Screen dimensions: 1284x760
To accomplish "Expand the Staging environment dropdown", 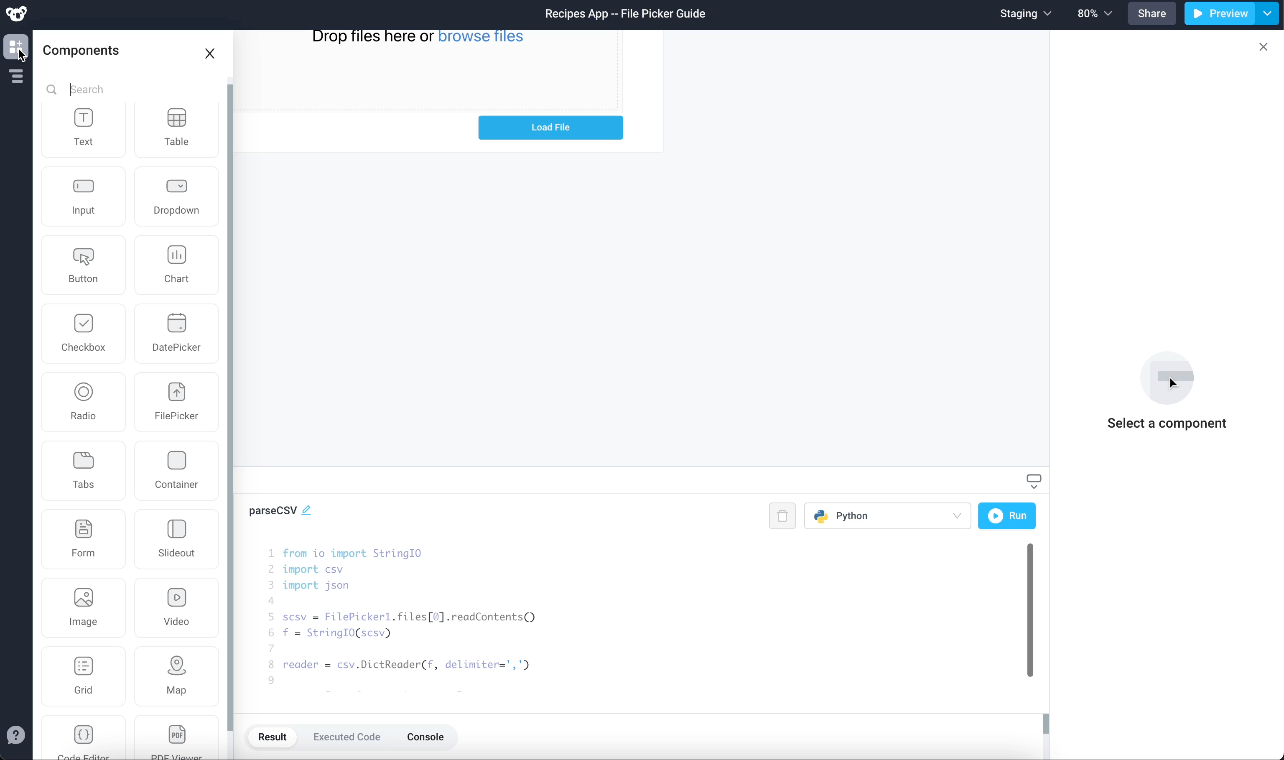I will click(1025, 14).
